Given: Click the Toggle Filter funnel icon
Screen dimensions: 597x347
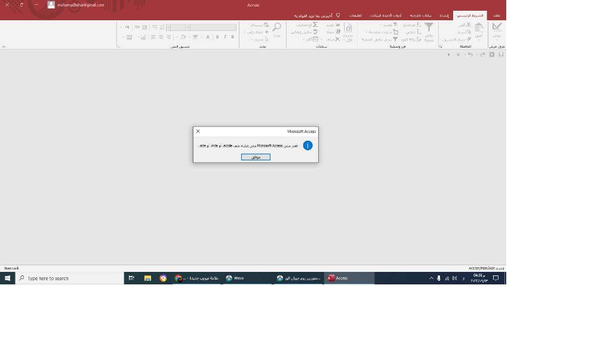Looking at the screenshot, I should pyautogui.click(x=395, y=39).
